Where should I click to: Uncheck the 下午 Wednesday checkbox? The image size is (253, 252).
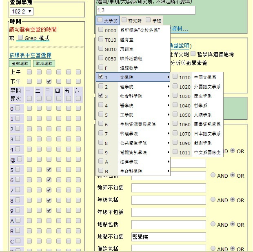pyautogui.click(x=49, y=81)
